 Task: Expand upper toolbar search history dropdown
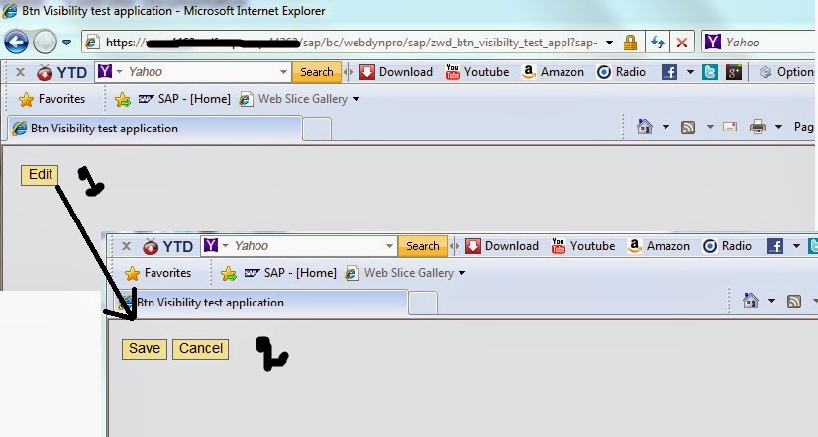[x=283, y=72]
